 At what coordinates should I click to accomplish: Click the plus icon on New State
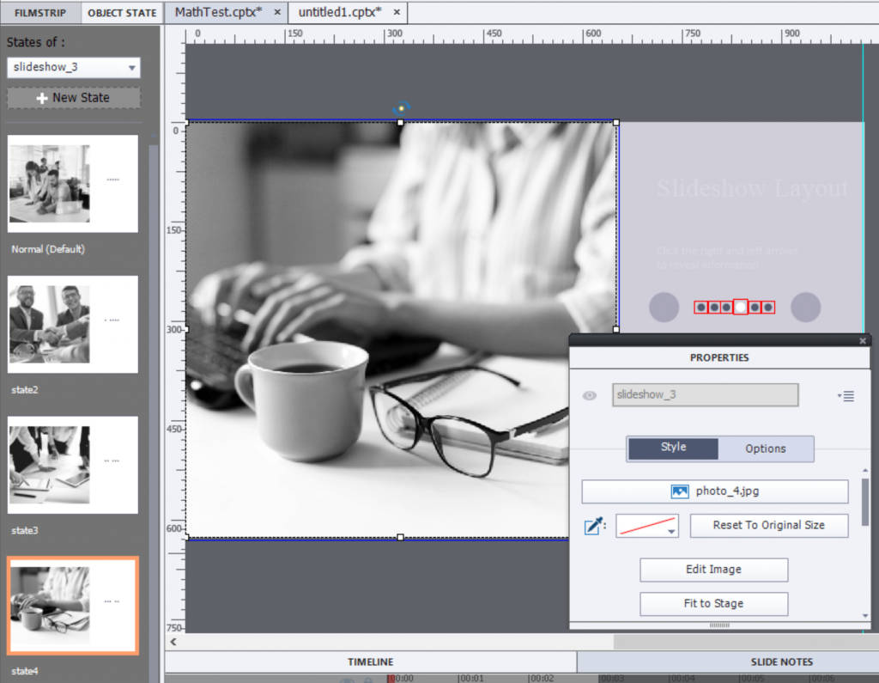(41, 98)
